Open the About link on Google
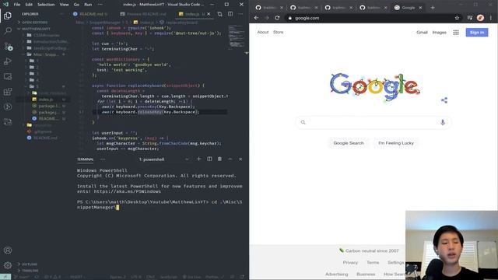The height and width of the screenshot is (280, 498). click(x=263, y=32)
